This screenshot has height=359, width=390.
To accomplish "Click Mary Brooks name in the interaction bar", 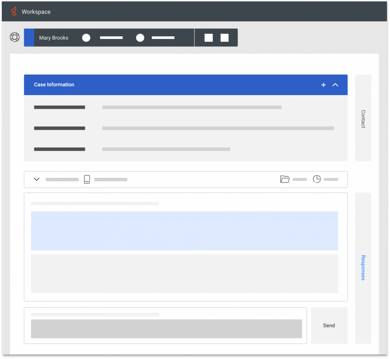I will 53,37.
